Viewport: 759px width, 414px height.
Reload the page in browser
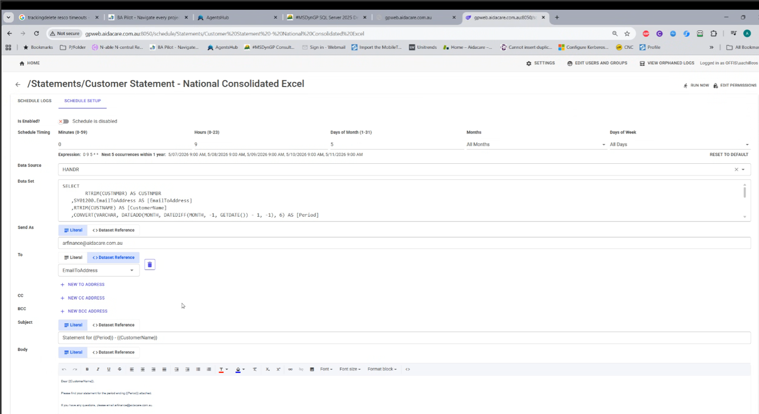pos(36,34)
